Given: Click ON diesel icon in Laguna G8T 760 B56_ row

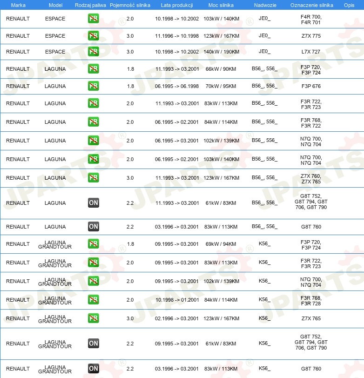Looking at the screenshot, I should (x=94, y=226).
